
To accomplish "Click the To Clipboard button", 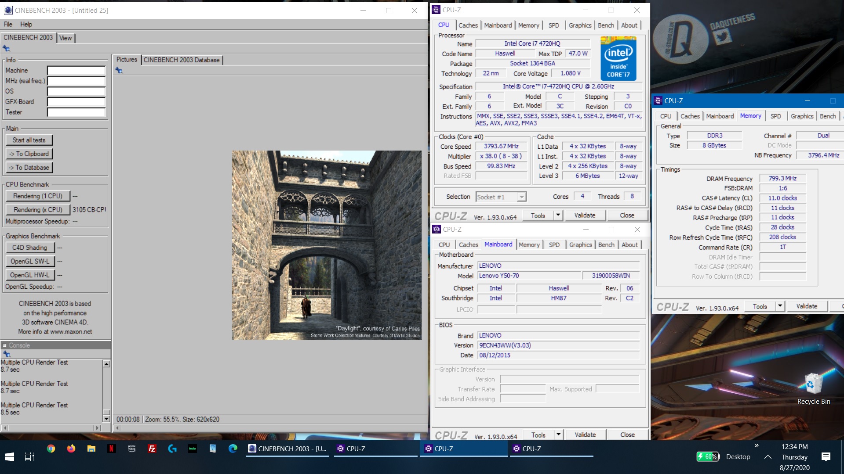I will (x=29, y=154).
